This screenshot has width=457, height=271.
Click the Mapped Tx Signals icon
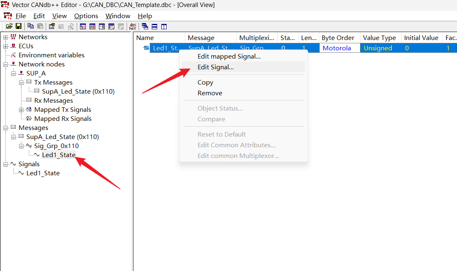coord(29,110)
